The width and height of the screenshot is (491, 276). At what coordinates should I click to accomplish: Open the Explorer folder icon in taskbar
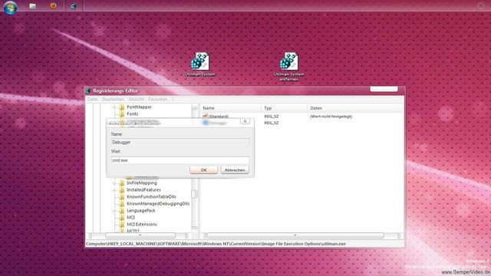pyautogui.click(x=32, y=6)
